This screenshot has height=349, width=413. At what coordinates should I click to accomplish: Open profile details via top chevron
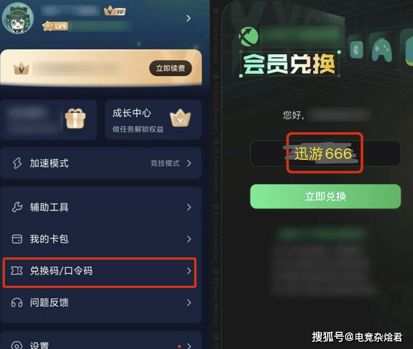[188, 18]
